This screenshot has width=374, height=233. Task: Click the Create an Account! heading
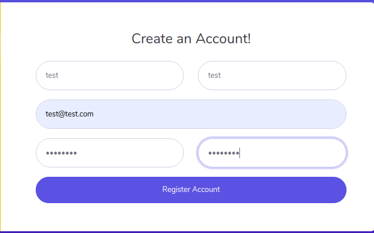click(x=191, y=39)
